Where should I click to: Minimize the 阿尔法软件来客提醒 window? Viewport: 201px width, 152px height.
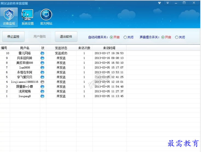[176, 3]
